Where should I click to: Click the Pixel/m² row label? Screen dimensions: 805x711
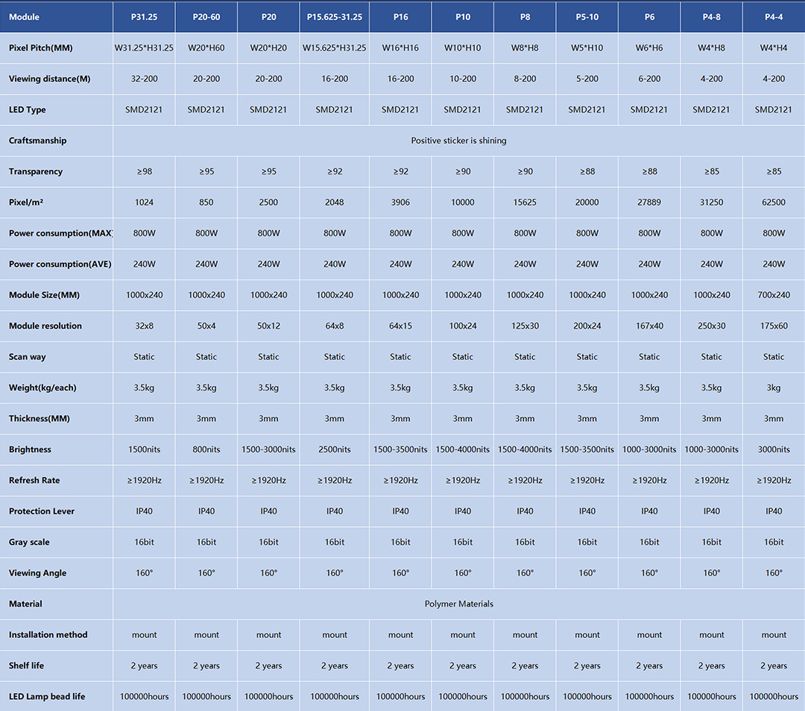click(x=25, y=202)
